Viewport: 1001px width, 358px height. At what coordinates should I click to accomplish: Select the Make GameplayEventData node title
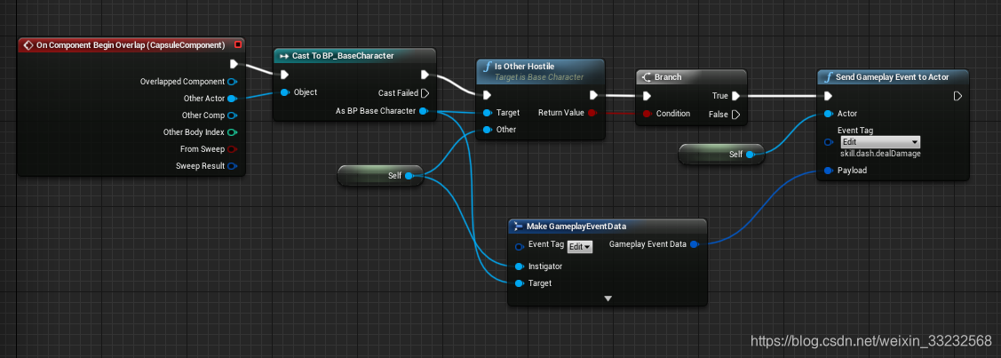[576, 226]
